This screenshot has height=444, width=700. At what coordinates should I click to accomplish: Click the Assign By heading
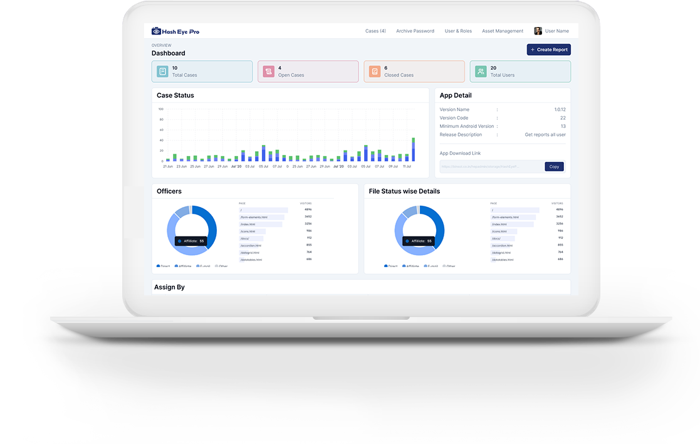click(169, 287)
